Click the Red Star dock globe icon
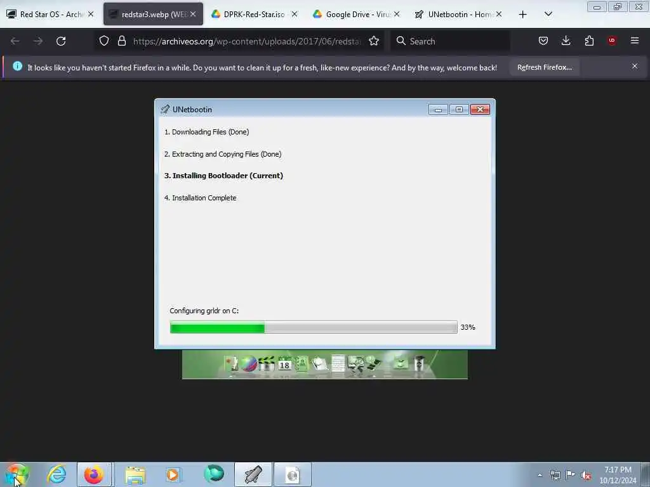 [249, 364]
